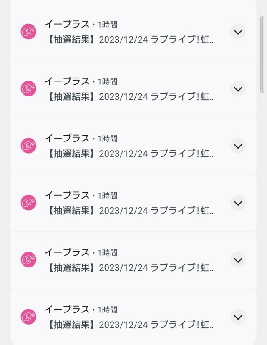Open the second 【抽選結果】 2023/12/24 message
This screenshot has height=345, width=267.
coord(130,97)
